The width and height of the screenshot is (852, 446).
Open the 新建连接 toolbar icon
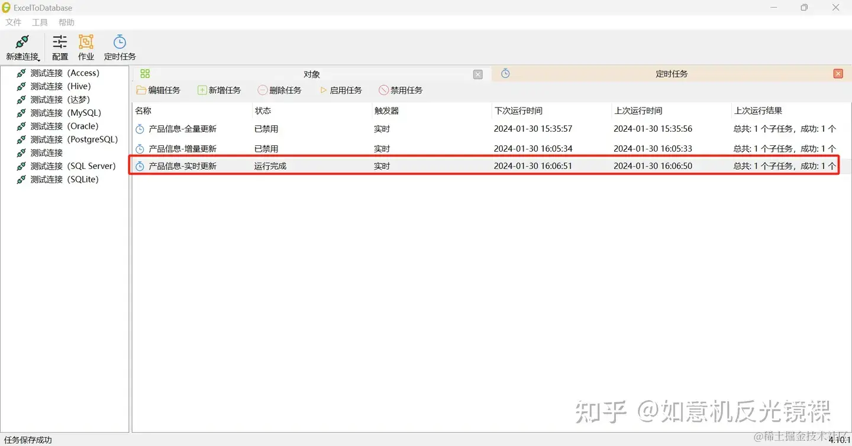(22, 47)
